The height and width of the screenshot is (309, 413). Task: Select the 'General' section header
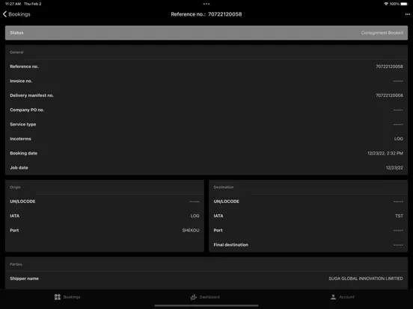(x=16, y=52)
